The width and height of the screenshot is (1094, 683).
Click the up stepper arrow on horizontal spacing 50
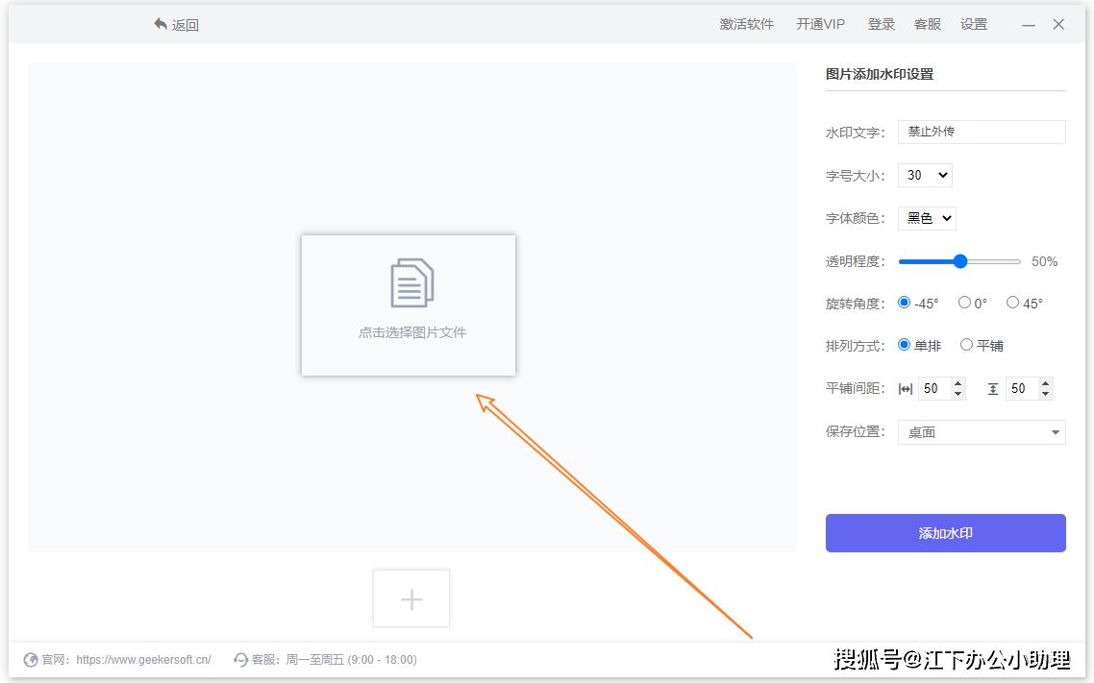957,383
